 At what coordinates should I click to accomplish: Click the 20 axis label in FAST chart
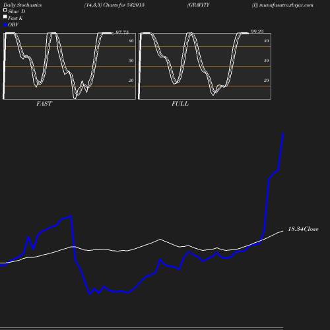click(131, 81)
